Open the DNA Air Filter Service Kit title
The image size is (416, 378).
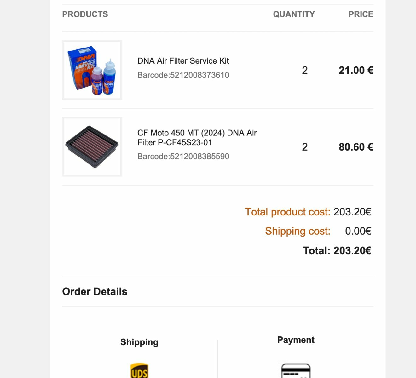pos(183,61)
